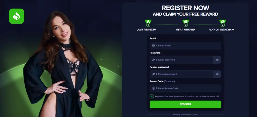Image resolution: width=257 pixels, height=117 pixels.
Task: Toggle visibility of the Repeat password field
Action: click(217, 74)
